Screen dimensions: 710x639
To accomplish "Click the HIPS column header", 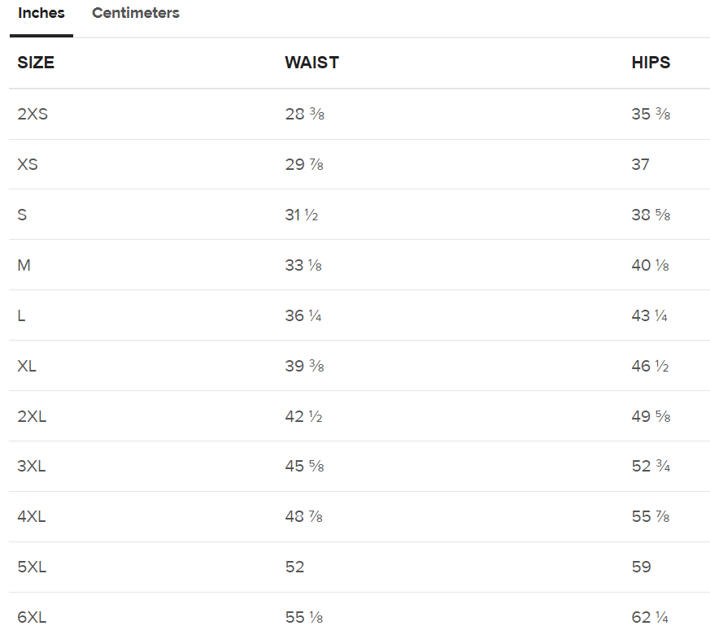I will tap(651, 63).
